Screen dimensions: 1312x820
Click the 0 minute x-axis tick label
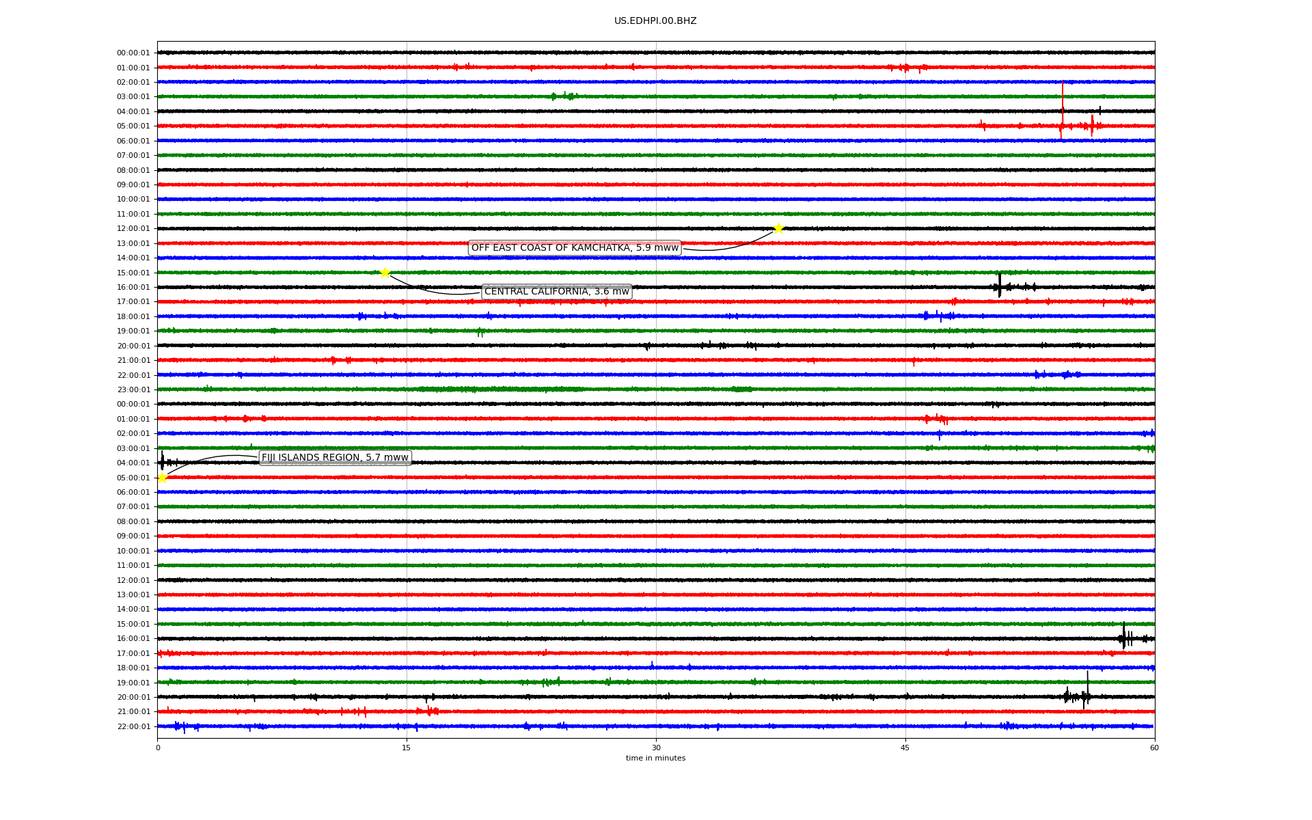[158, 748]
